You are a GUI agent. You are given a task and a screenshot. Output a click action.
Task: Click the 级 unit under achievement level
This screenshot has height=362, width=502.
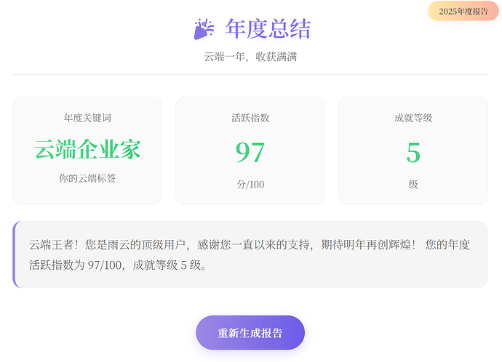tap(413, 185)
